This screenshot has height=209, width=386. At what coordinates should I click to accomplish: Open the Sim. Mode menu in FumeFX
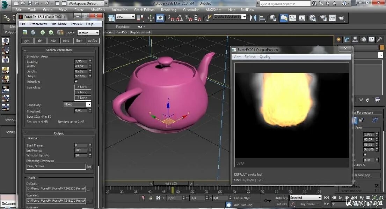point(59,24)
